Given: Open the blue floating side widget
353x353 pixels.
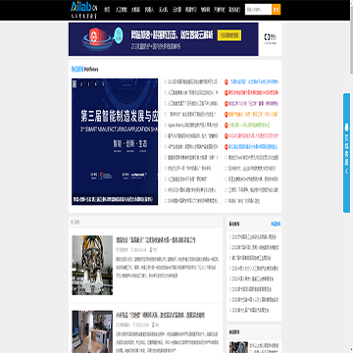Looking at the screenshot, I should click(x=346, y=153).
